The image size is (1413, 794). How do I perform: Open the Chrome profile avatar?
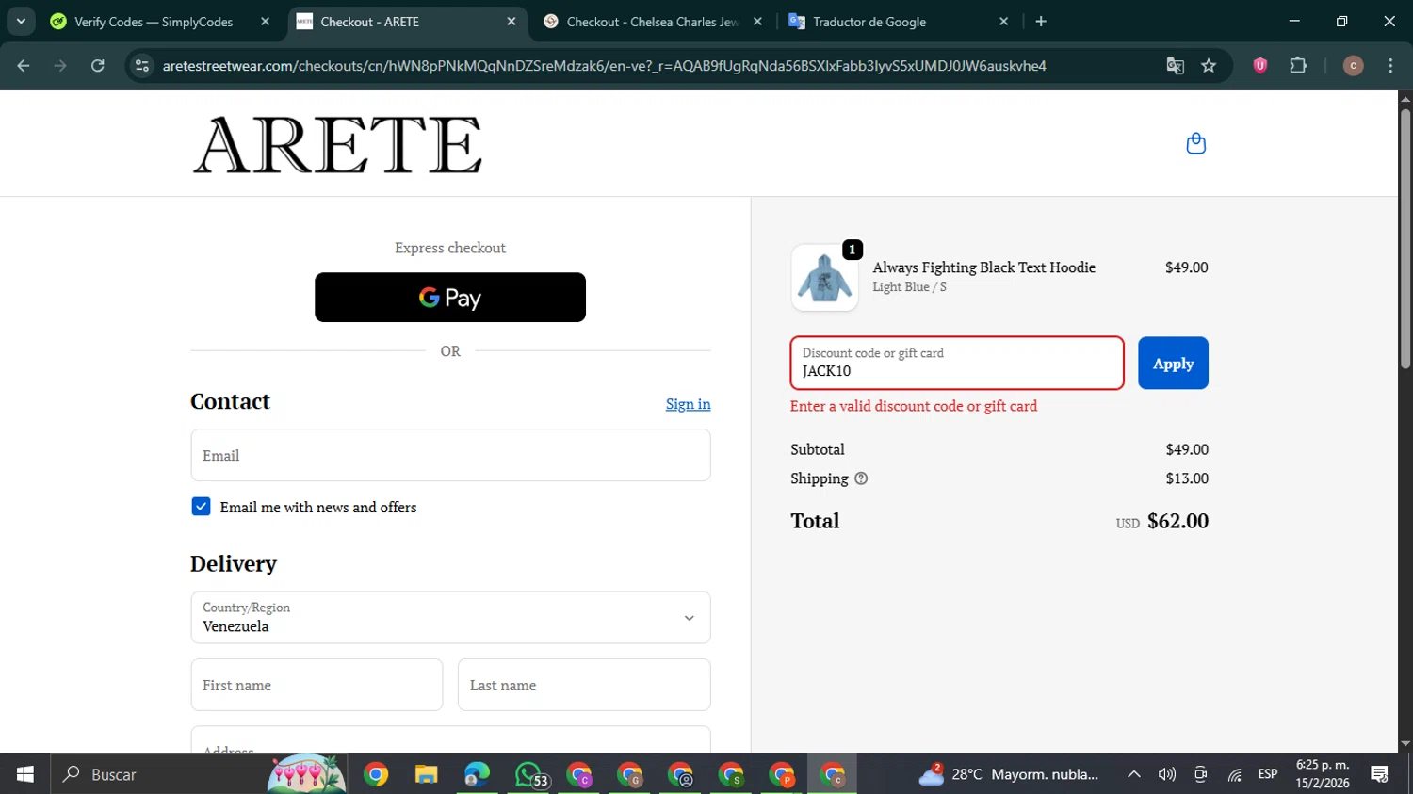pos(1353,65)
